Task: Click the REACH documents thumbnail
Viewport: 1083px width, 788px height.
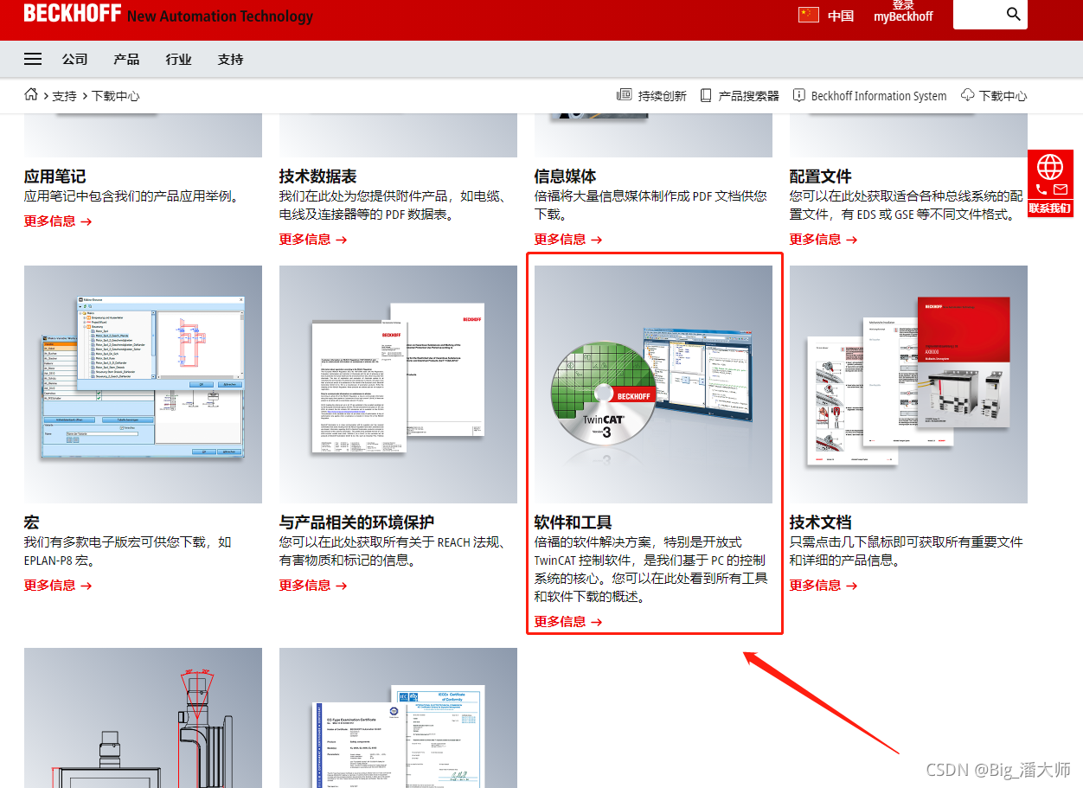Action: pyautogui.click(x=398, y=384)
